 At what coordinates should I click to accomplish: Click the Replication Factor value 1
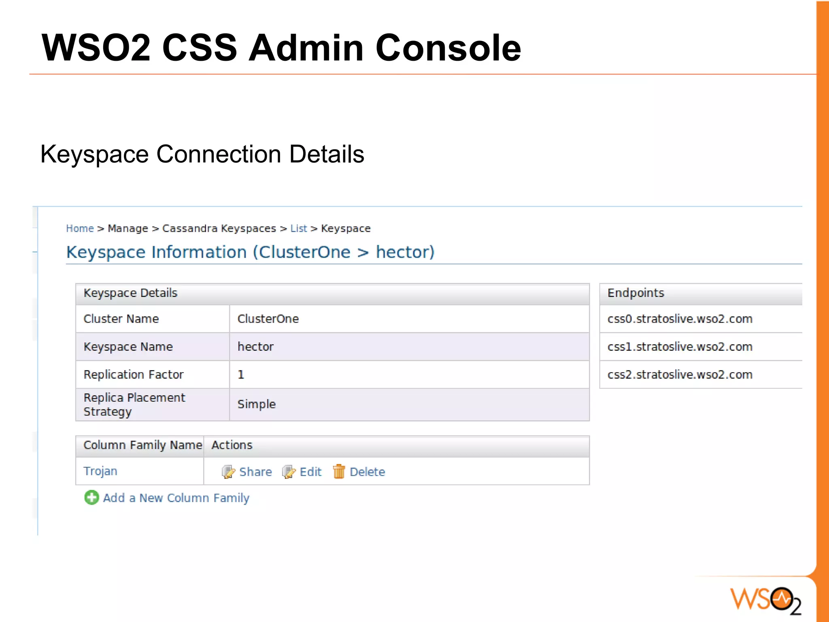click(241, 375)
